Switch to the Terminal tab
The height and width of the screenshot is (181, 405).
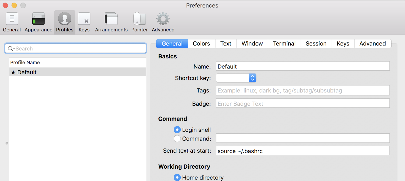[x=284, y=44]
